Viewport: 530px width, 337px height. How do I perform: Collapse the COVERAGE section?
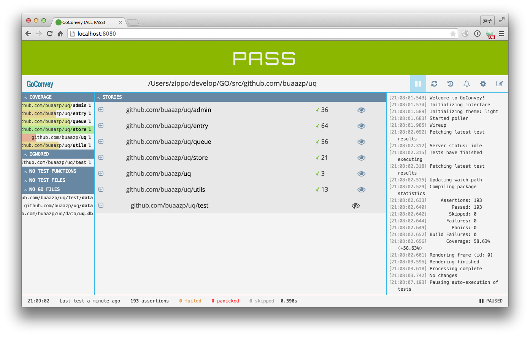point(58,97)
